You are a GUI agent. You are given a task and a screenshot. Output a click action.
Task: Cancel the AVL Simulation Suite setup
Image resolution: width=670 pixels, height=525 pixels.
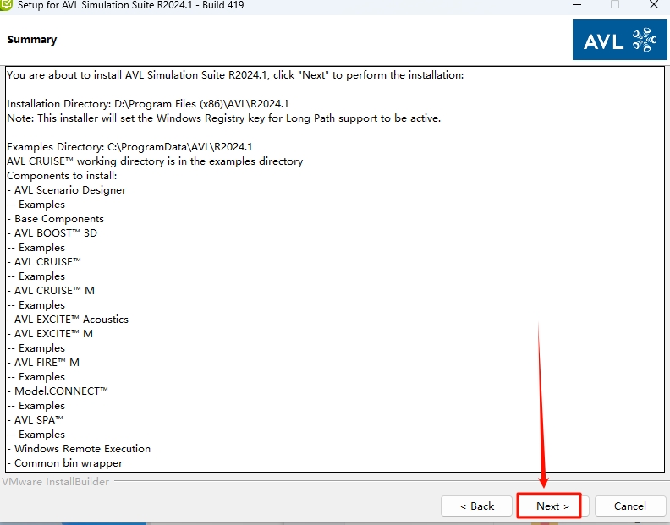pyautogui.click(x=630, y=506)
